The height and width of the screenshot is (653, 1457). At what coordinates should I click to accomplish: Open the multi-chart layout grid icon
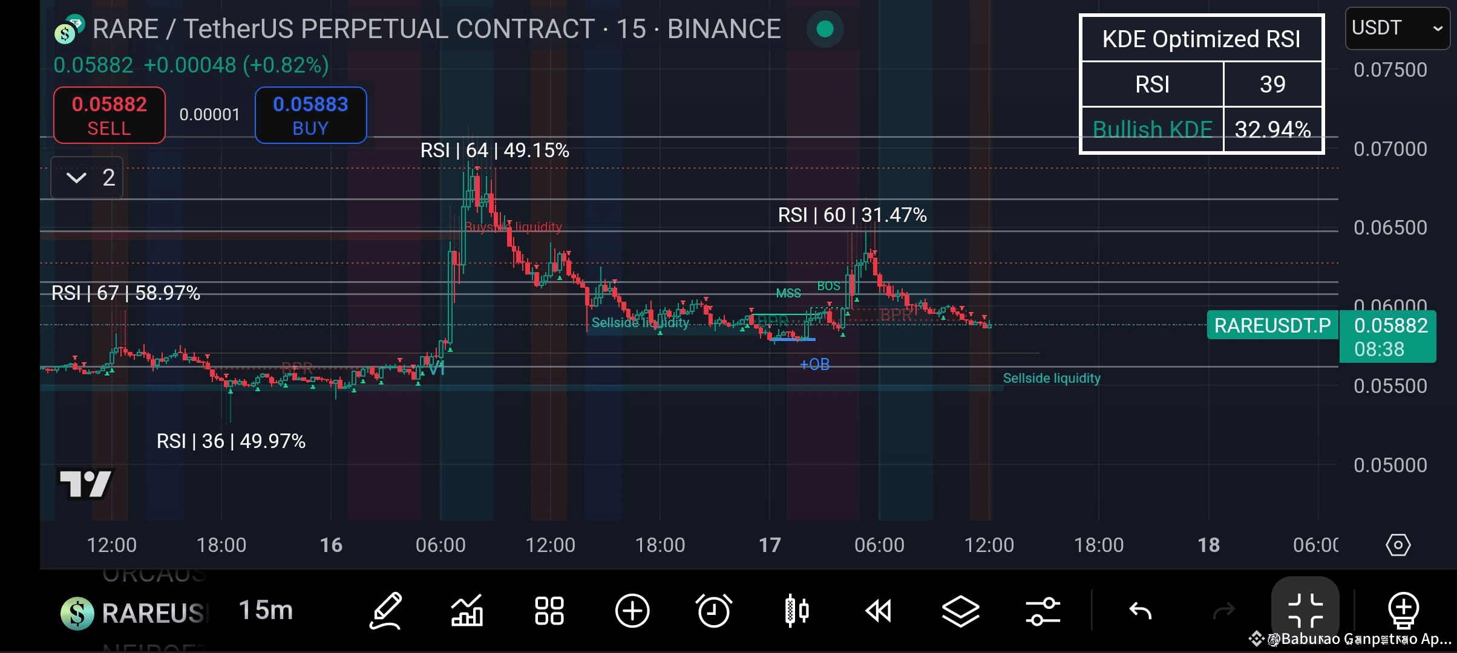(x=548, y=611)
